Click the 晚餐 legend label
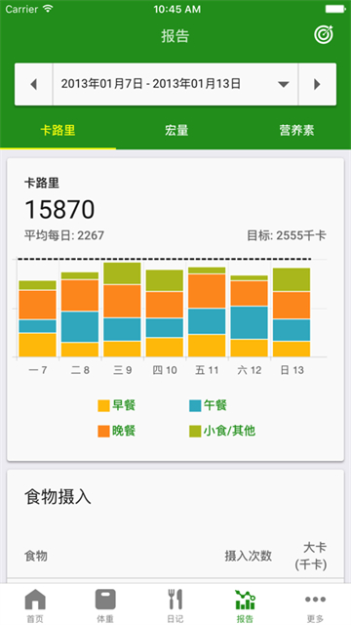The width and height of the screenshot is (351, 625). coord(124,431)
